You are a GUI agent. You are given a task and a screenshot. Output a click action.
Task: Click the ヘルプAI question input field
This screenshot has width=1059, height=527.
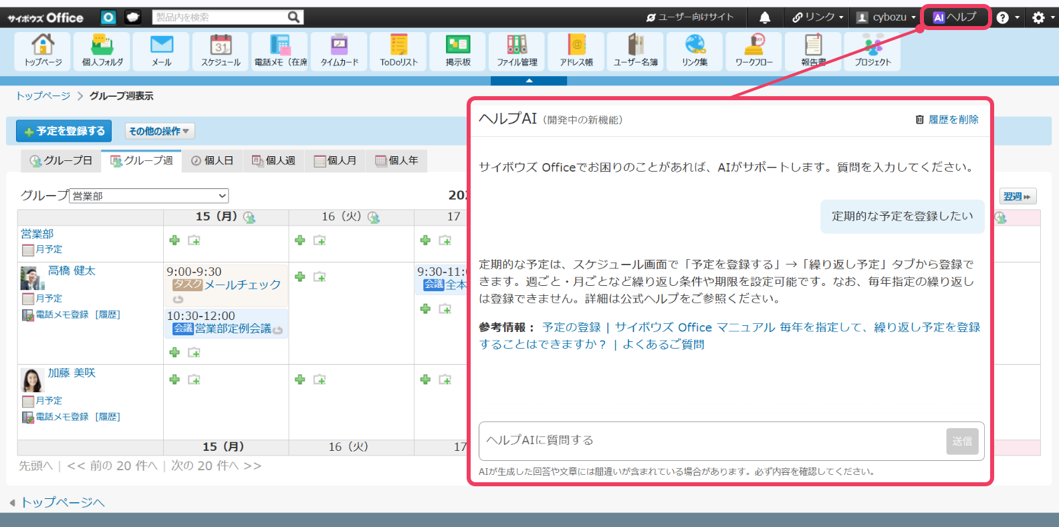712,440
